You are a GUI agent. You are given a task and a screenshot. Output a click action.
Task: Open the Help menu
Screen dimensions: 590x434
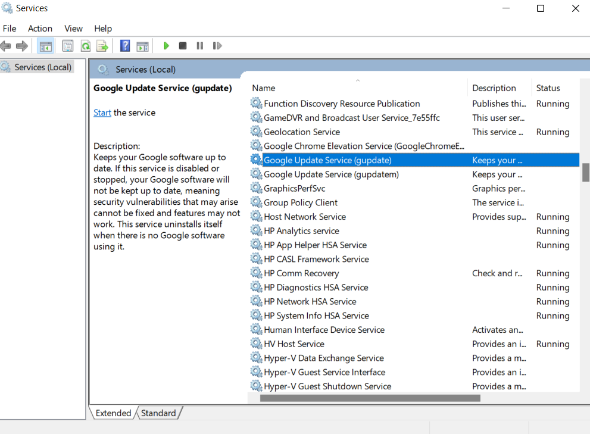coord(103,29)
